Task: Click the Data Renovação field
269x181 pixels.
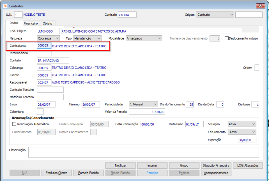Action: 150,124
